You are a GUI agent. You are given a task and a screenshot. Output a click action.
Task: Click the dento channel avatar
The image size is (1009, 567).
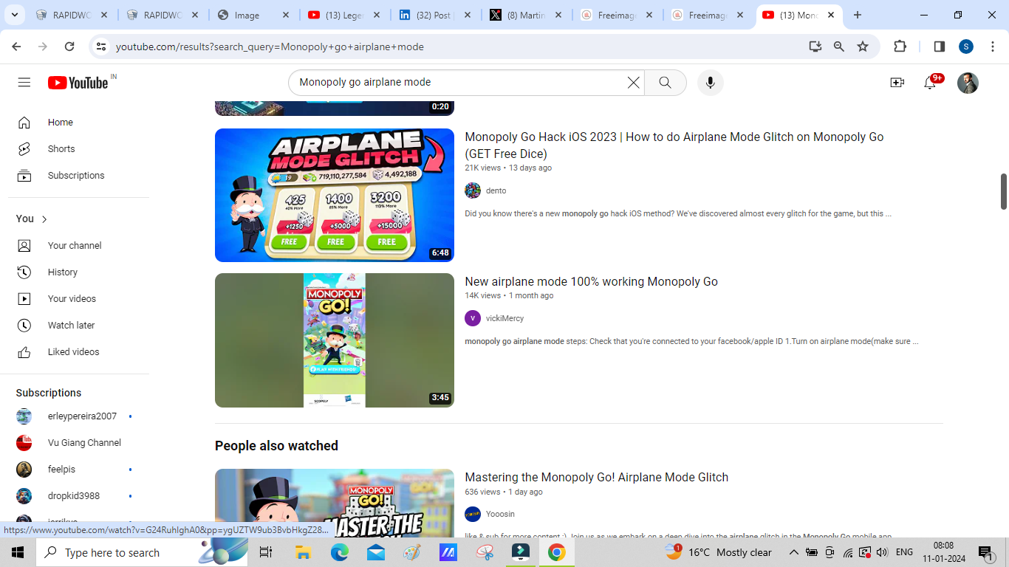[x=473, y=190]
